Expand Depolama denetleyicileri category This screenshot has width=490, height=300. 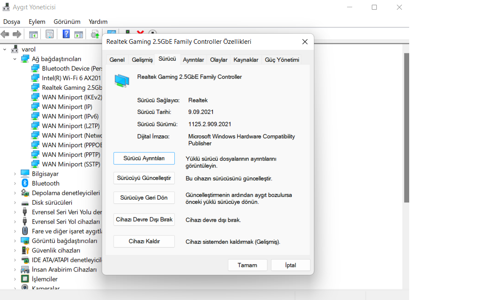point(15,193)
